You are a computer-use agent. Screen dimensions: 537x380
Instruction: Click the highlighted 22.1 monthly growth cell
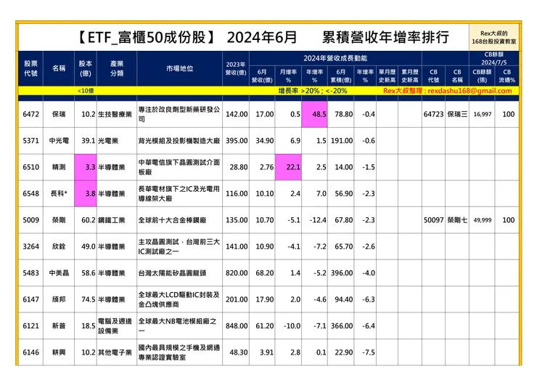[x=288, y=167]
